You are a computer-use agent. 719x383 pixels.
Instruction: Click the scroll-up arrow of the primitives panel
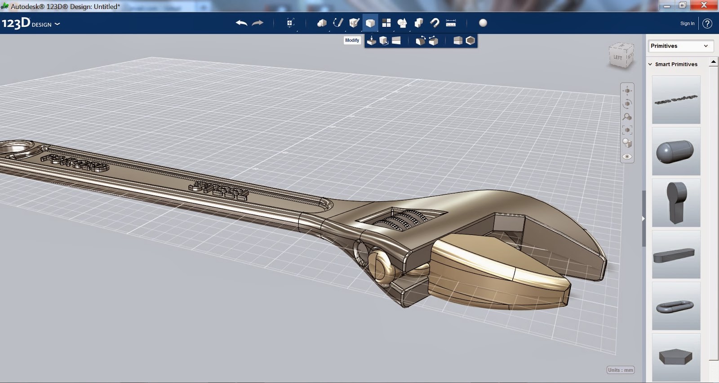click(x=714, y=61)
